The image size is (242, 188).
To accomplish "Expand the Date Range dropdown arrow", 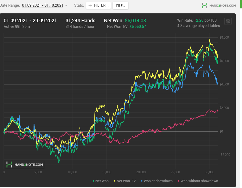I will 66,5.
